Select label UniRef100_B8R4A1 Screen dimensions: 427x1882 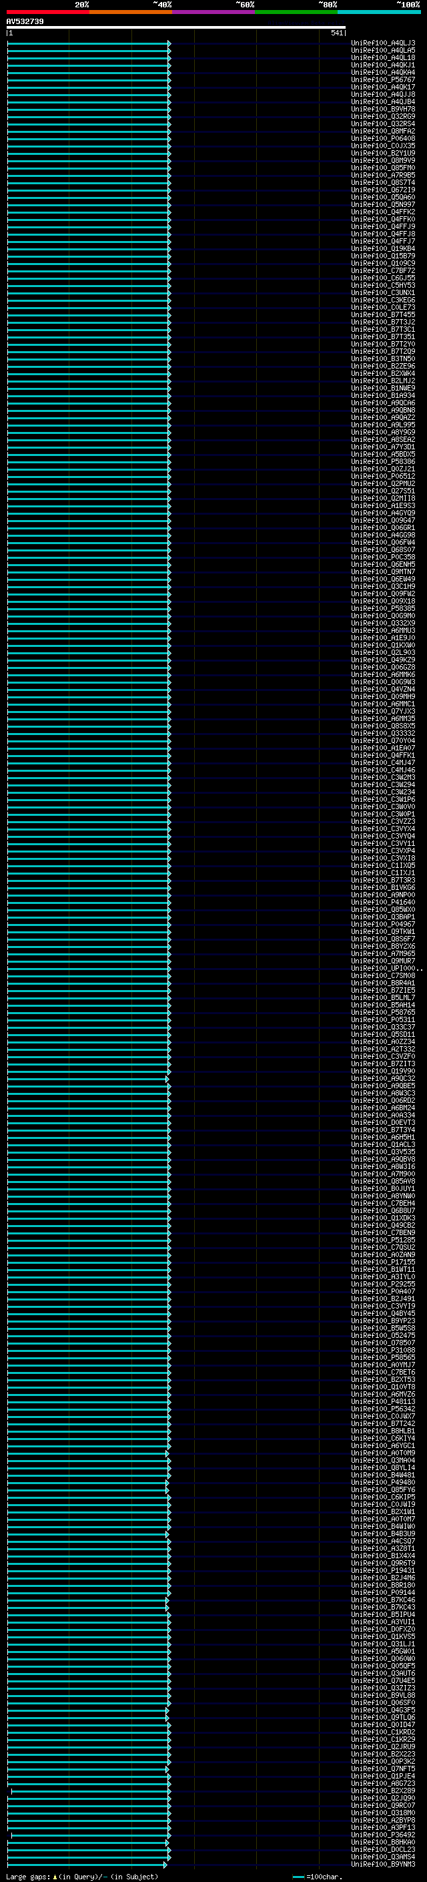tap(383, 983)
